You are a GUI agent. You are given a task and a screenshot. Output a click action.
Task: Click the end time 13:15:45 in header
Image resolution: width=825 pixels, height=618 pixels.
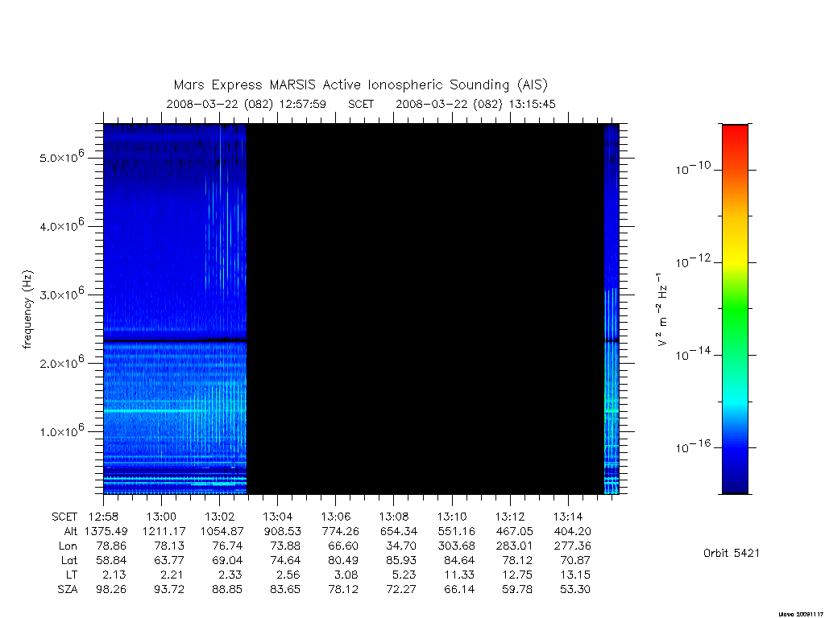click(x=532, y=104)
